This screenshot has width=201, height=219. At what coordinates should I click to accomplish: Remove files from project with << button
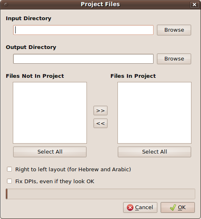pyautogui.click(x=100, y=123)
